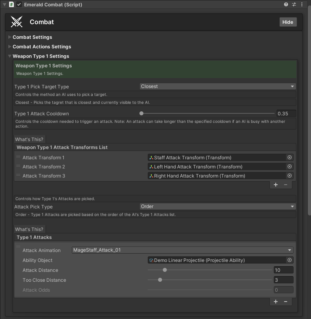Open the Attack Pick Type dropdown
This screenshot has height=319, width=311.
pyautogui.click(x=218, y=206)
